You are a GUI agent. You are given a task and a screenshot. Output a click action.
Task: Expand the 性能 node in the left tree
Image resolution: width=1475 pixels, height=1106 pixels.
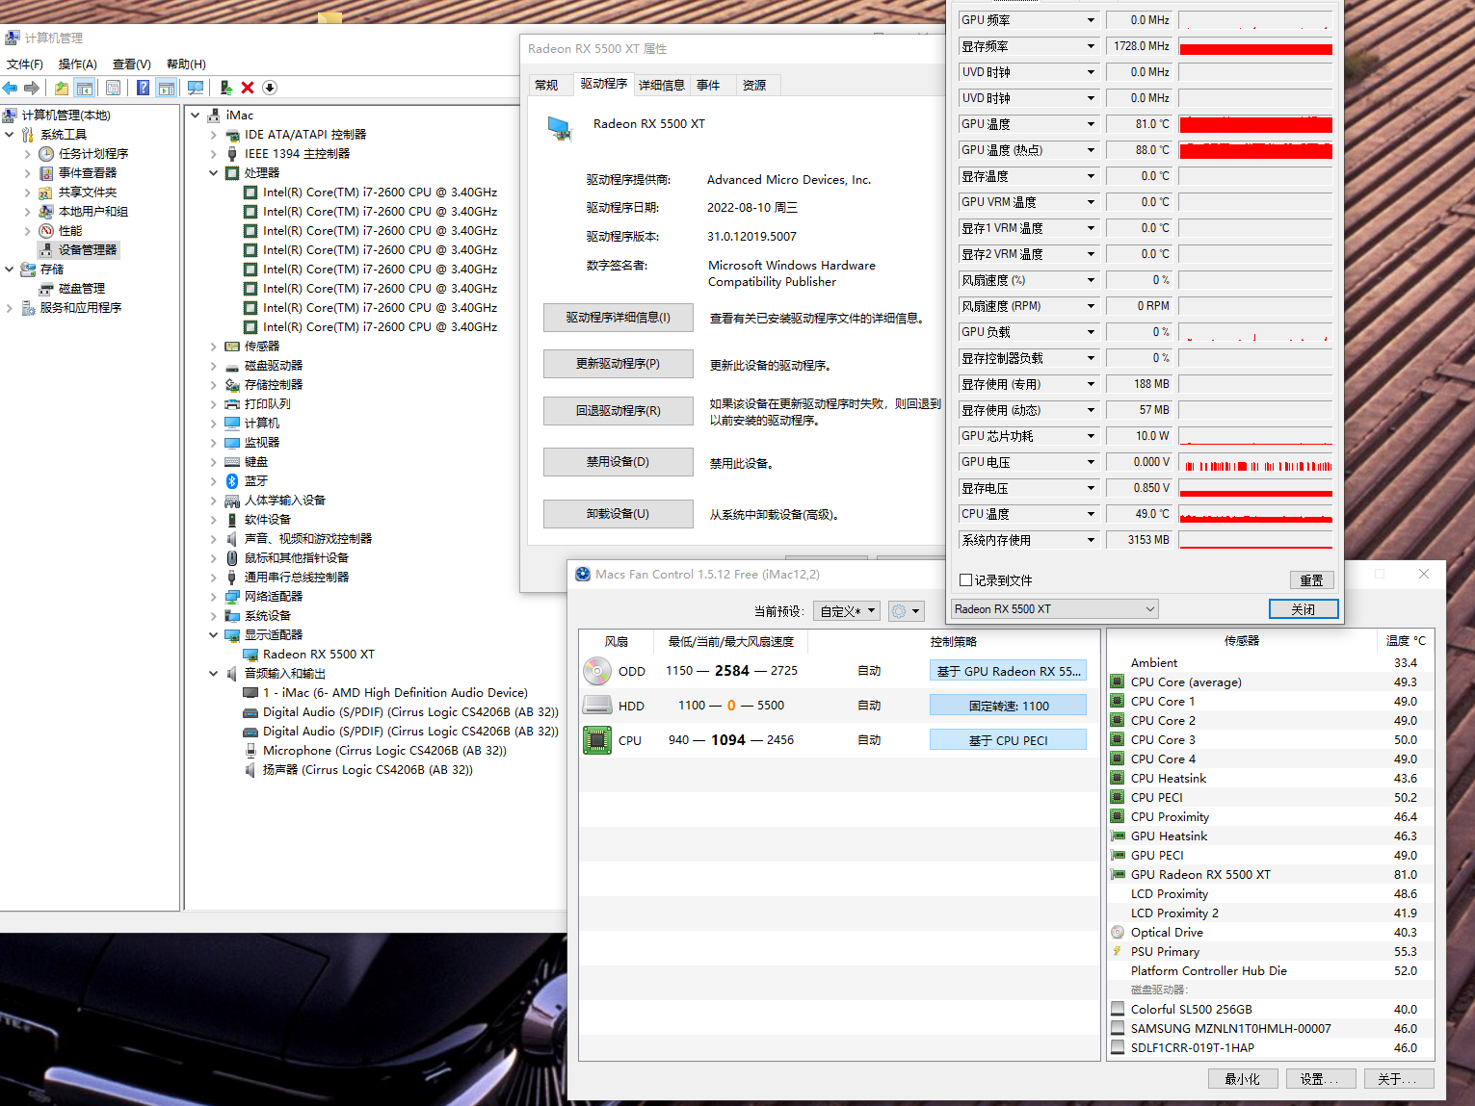click(27, 231)
